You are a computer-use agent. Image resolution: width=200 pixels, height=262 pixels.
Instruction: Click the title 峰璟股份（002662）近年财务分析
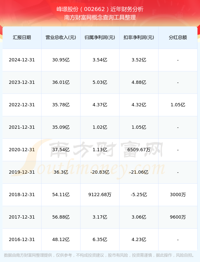[100, 9]
